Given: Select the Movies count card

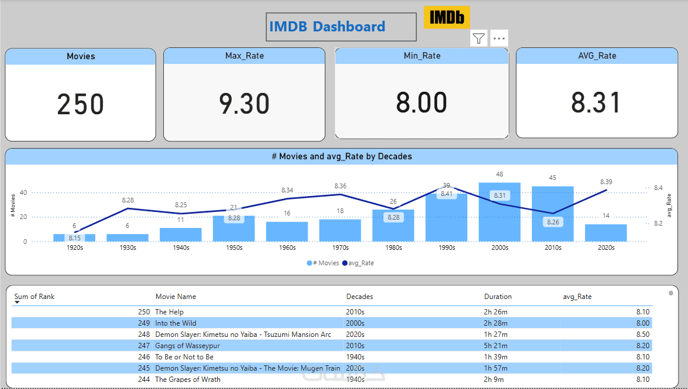Looking at the screenshot, I should coord(80,95).
